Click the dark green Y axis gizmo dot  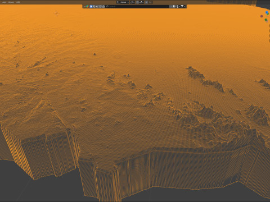(x=265, y=20)
